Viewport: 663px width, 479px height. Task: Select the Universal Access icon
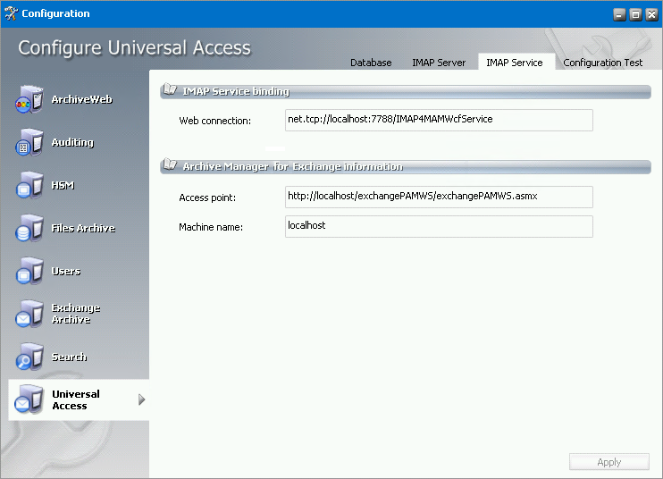click(x=29, y=399)
